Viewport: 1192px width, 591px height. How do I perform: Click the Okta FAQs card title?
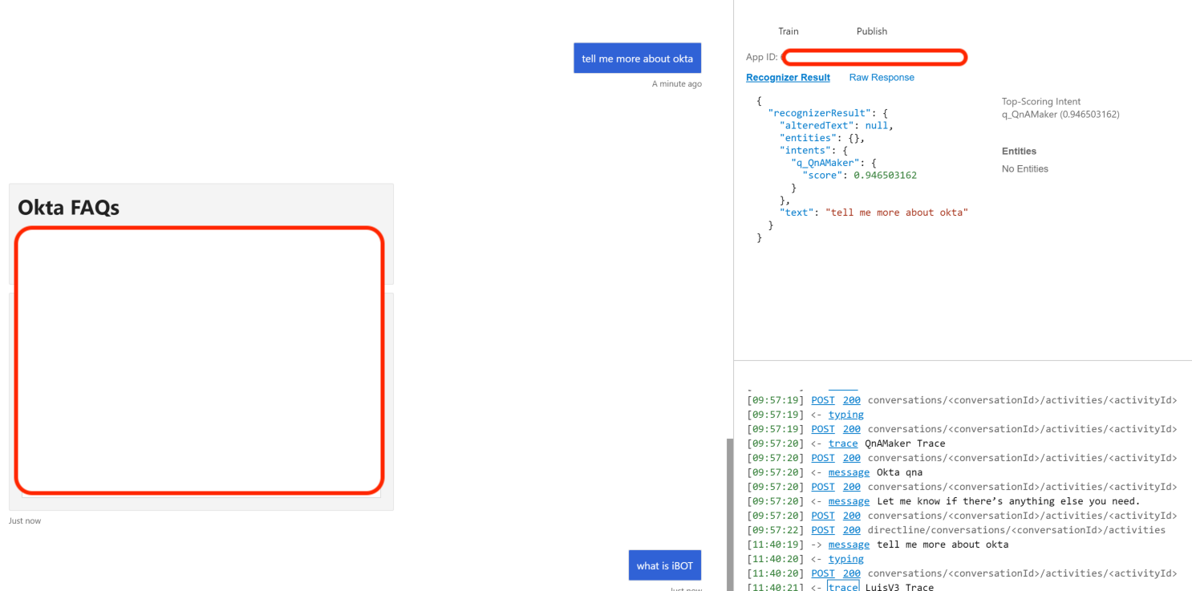pos(69,207)
